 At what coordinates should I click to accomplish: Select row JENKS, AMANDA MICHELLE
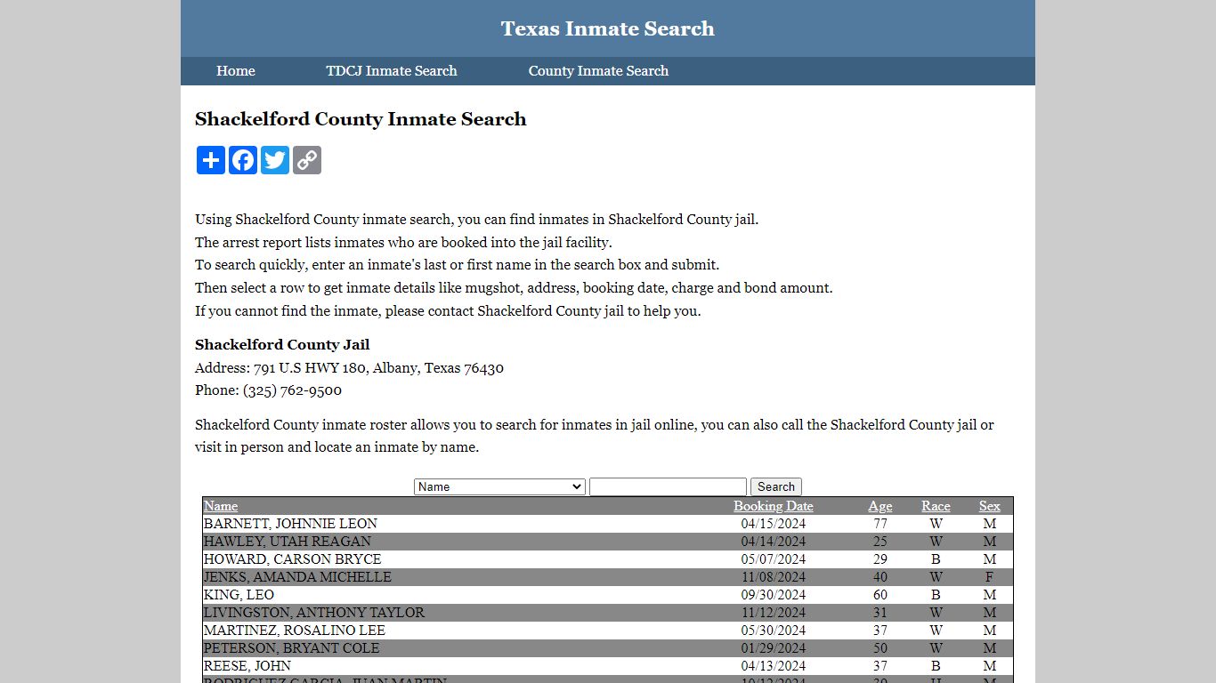tap(608, 577)
